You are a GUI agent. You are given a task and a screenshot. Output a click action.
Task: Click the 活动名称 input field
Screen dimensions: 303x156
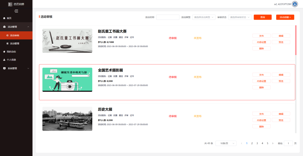click(168, 17)
